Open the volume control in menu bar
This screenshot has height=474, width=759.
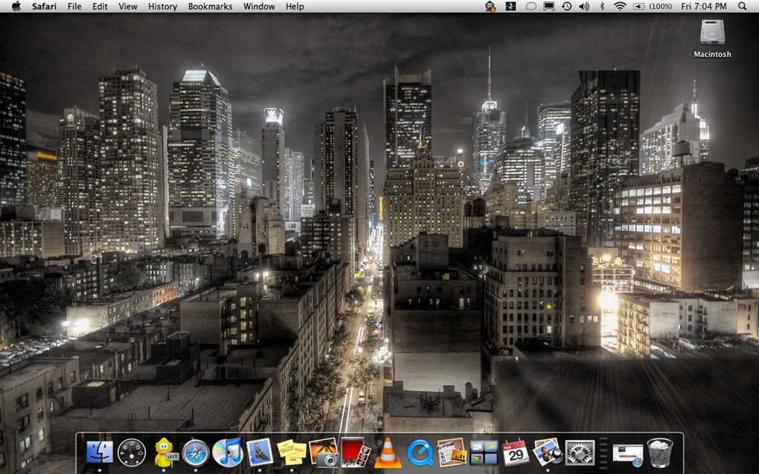click(x=584, y=6)
